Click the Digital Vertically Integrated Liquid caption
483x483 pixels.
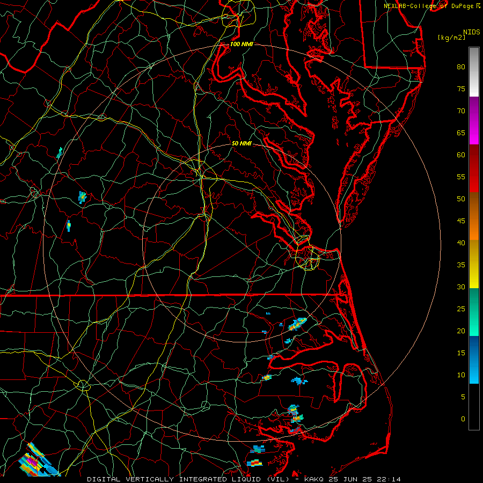(244, 479)
